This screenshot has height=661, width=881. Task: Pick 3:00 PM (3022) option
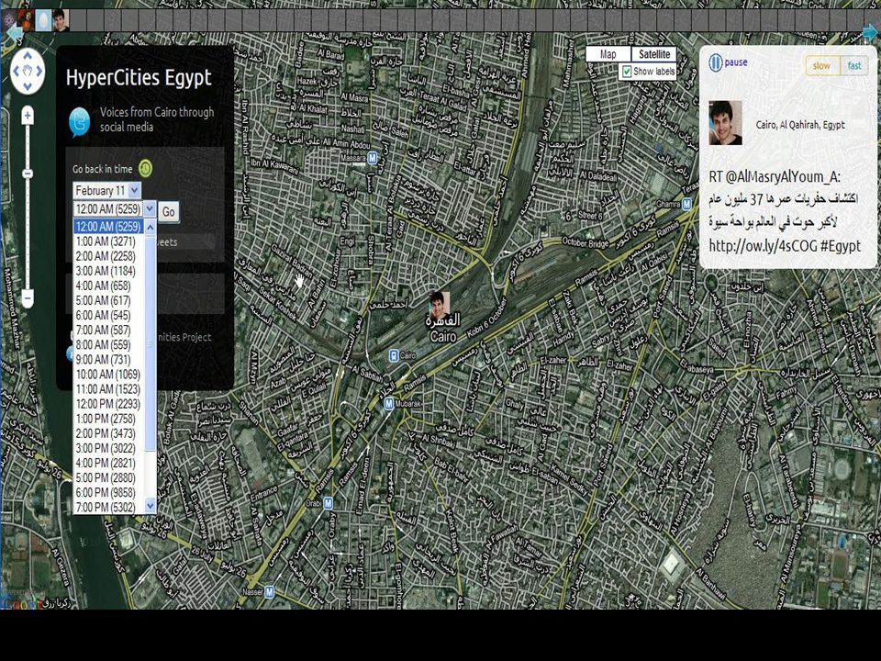[108, 448]
